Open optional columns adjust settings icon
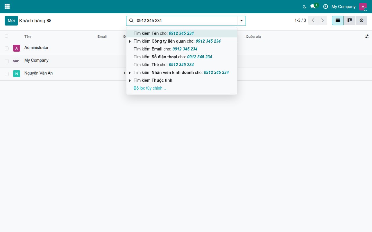This screenshot has width=372, height=232. tap(367, 36)
